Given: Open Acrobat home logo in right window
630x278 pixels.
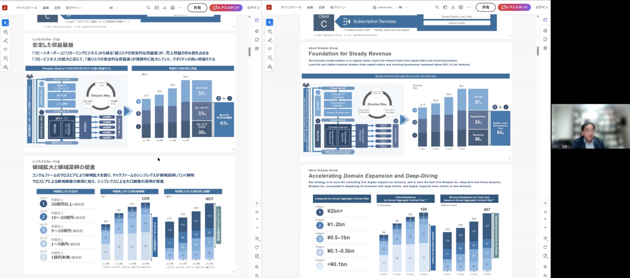Looking at the screenshot, I should tap(270, 7).
